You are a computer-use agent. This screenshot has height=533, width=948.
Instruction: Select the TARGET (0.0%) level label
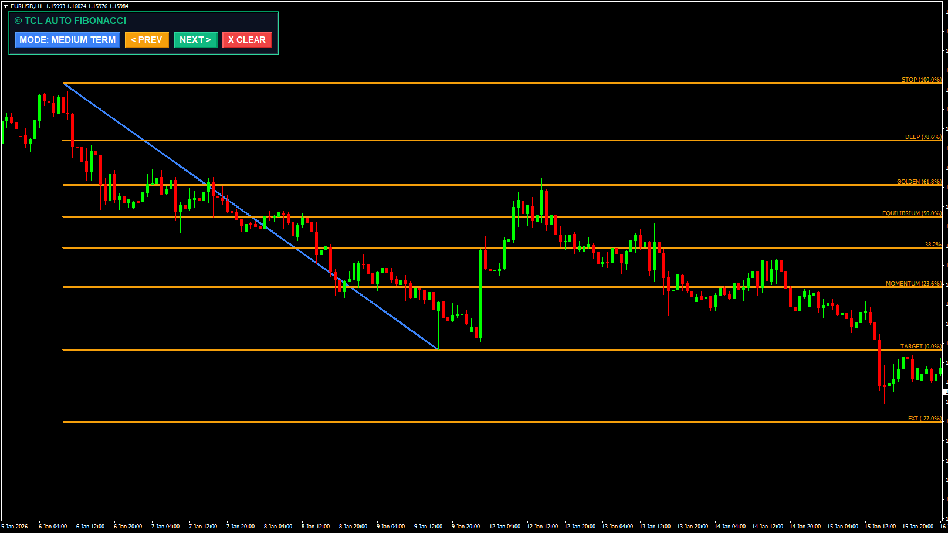pos(920,346)
